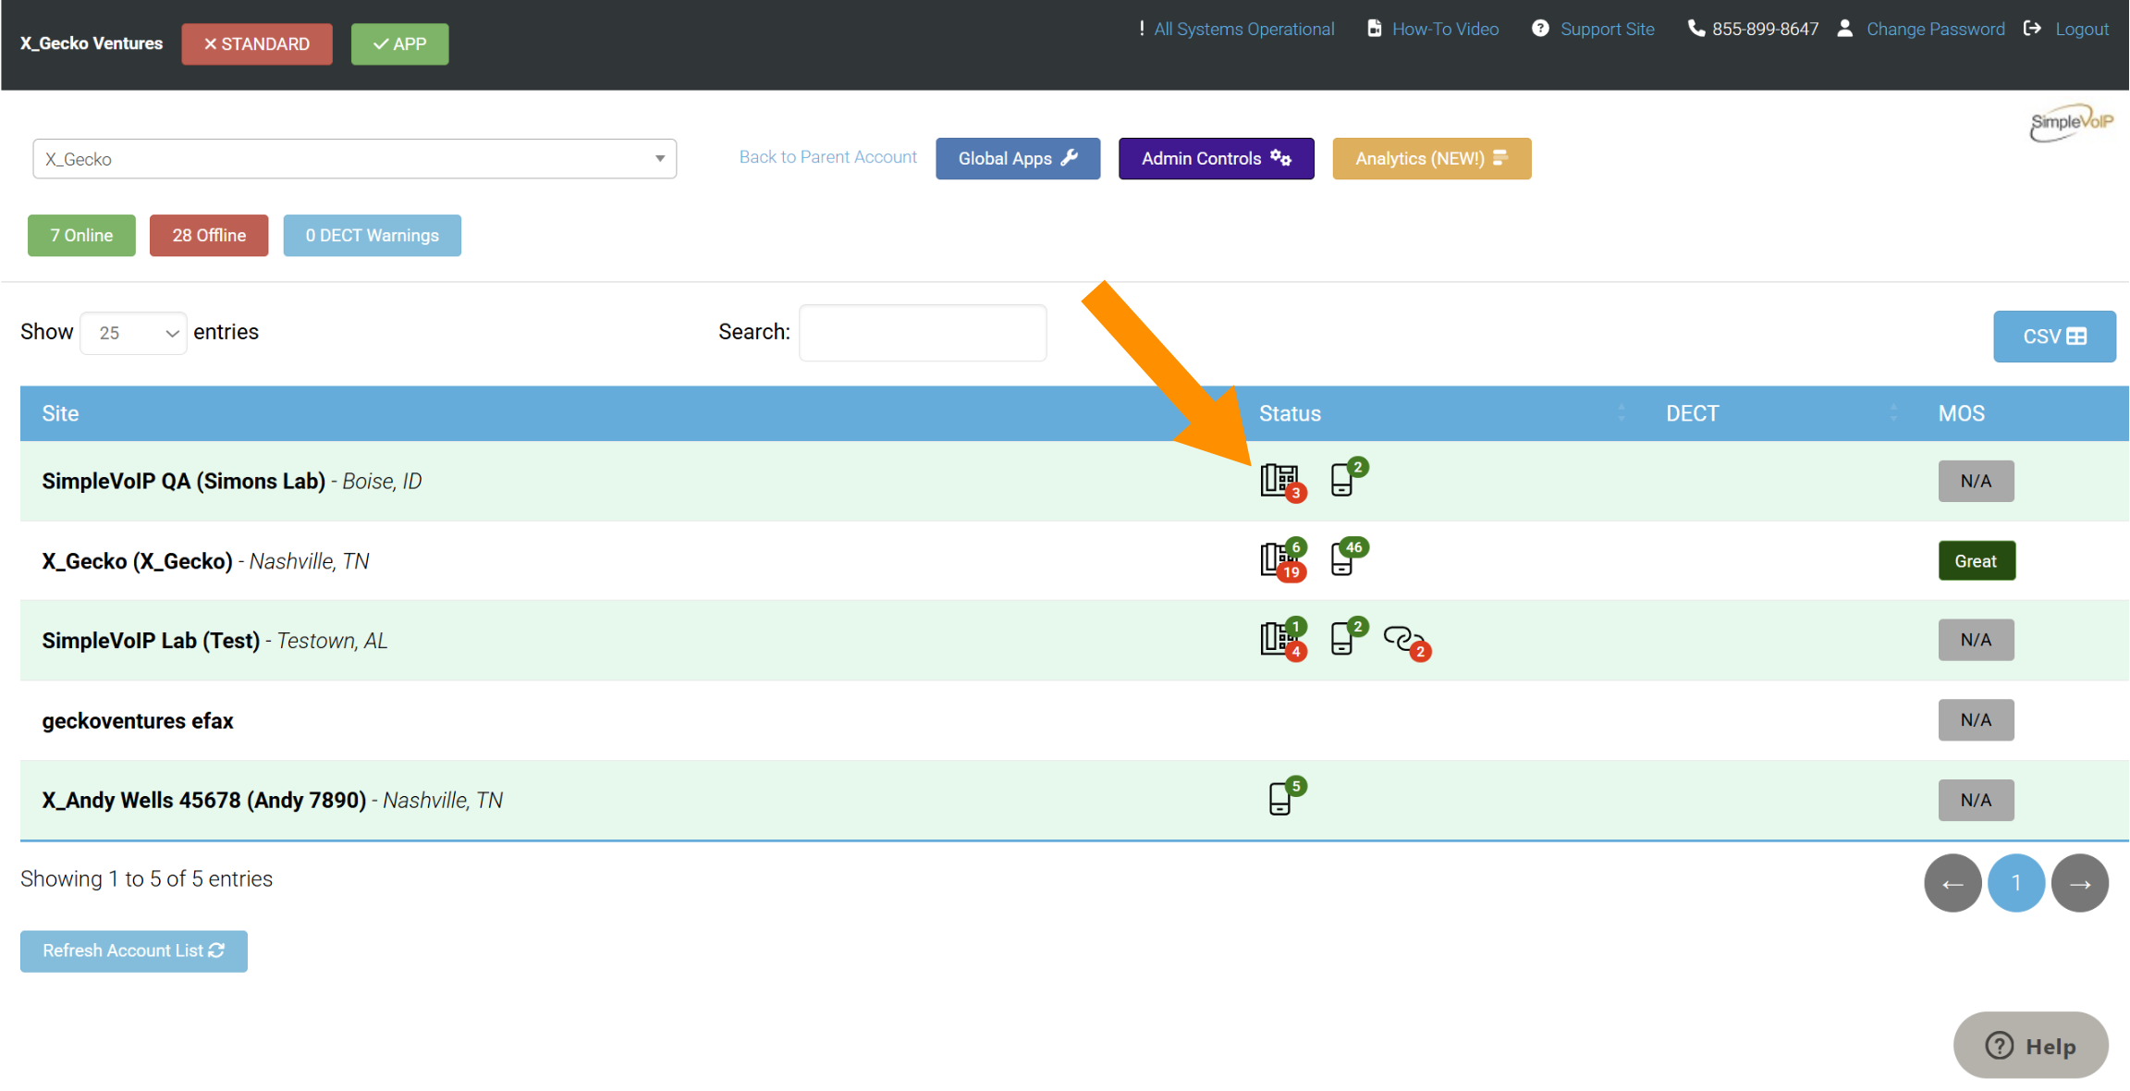Go Back to Parent Account
Screen dimensions: 2130x1091
827,157
